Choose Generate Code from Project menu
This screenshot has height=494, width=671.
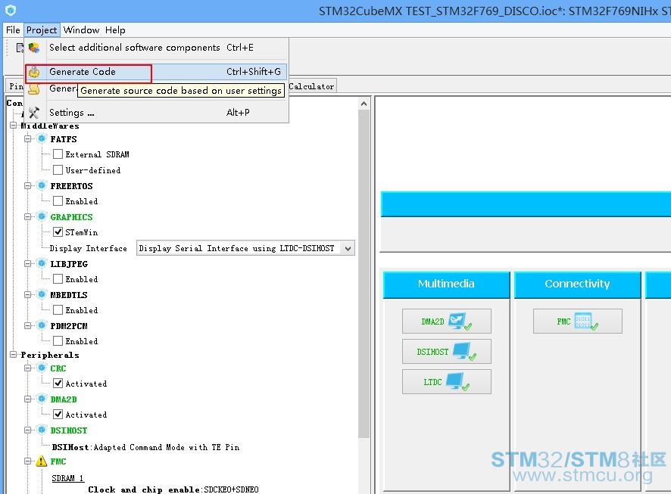point(156,72)
